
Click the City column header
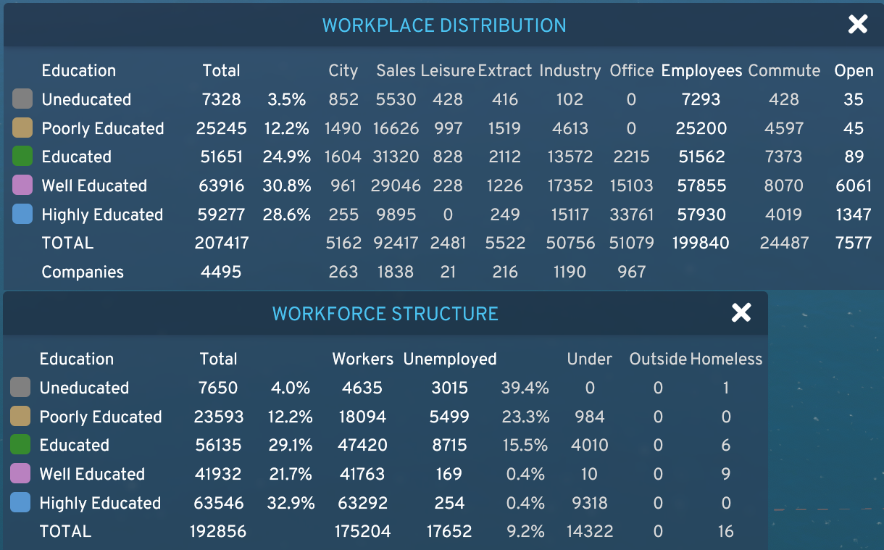343,71
